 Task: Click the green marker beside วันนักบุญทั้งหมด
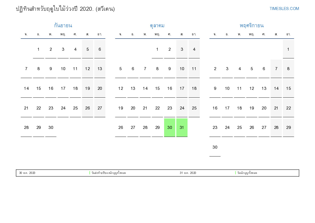[x=236, y=173]
